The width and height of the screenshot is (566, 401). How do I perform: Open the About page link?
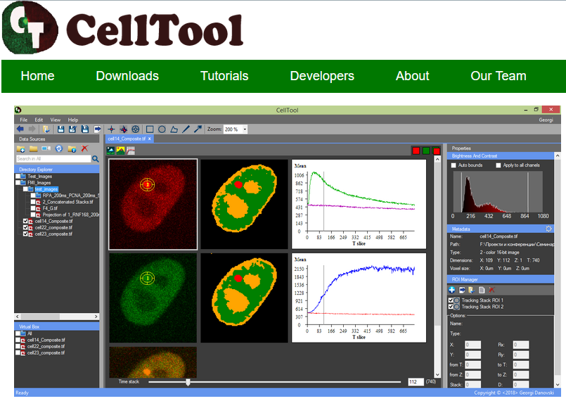coord(412,76)
